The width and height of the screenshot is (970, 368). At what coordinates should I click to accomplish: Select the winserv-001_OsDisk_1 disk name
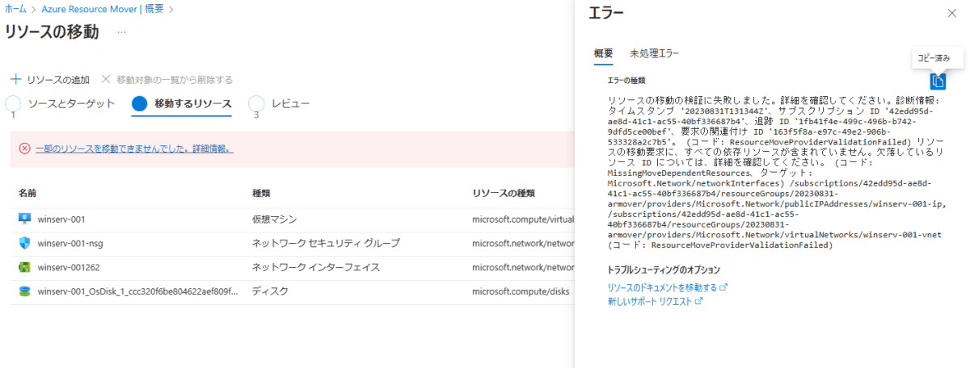pyautogui.click(x=138, y=292)
